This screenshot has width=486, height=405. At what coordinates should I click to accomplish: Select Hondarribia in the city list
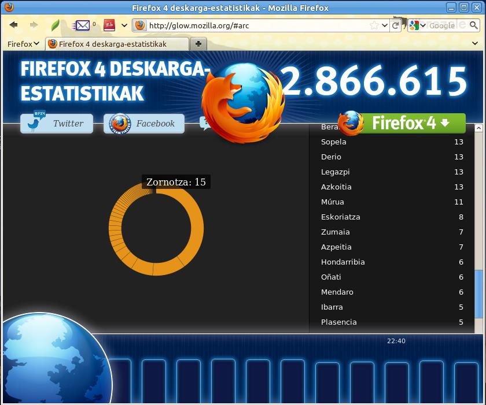click(343, 262)
